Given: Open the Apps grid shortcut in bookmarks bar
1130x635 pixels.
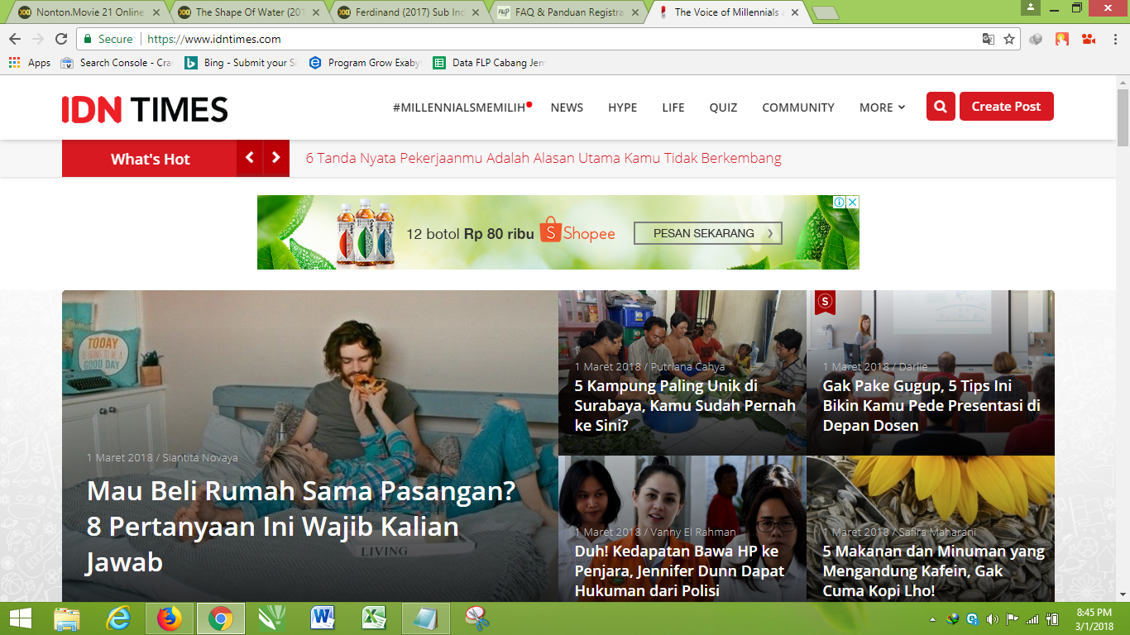Looking at the screenshot, I should pos(29,63).
